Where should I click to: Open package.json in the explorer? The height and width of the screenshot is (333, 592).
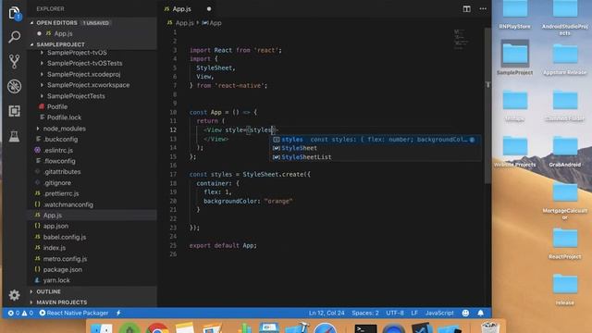tap(62, 269)
